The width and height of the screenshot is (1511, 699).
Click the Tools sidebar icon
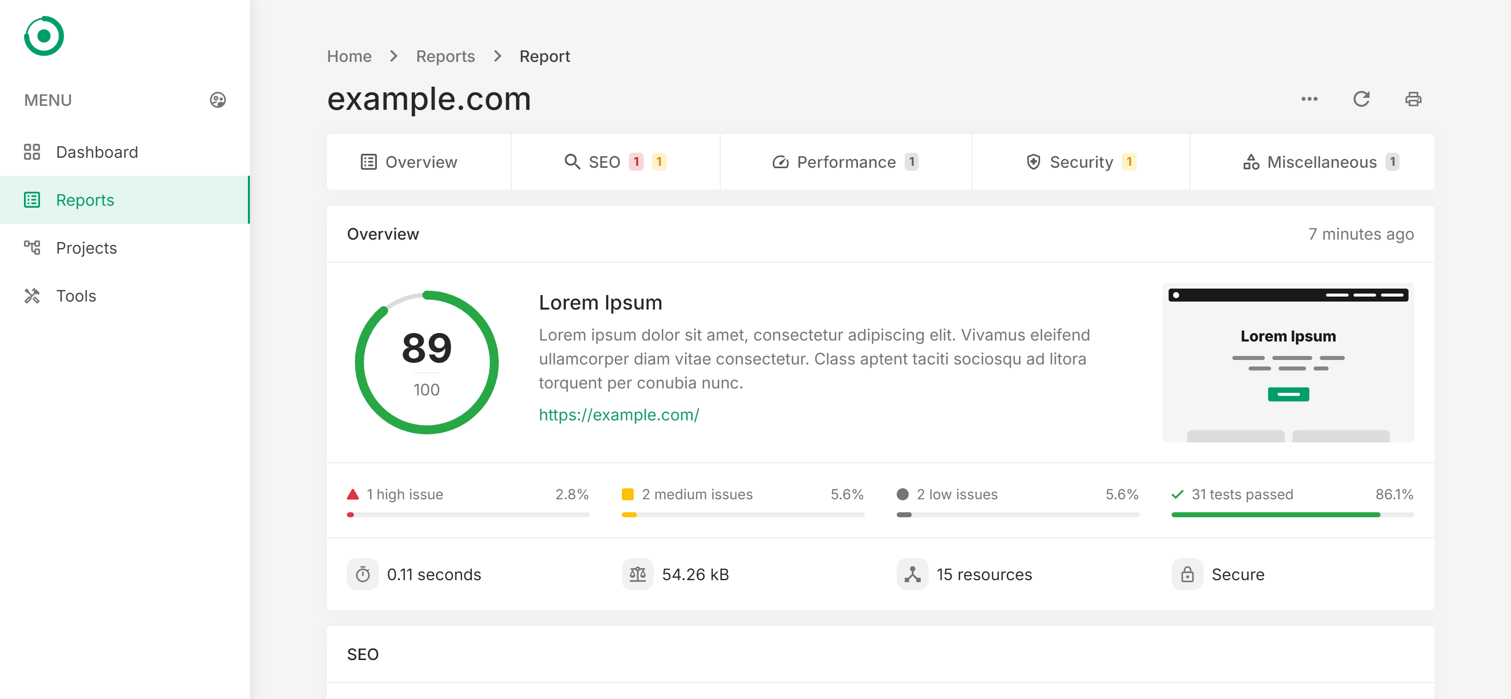coord(32,296)
